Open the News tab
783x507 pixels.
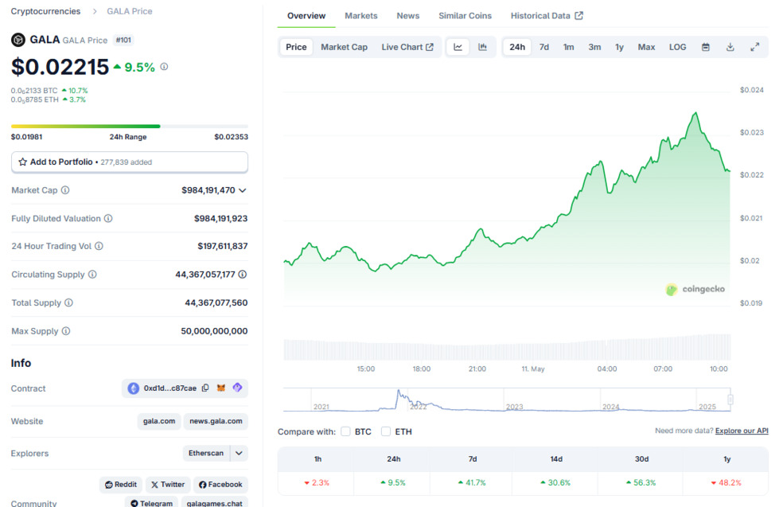(x=407, y=15)
